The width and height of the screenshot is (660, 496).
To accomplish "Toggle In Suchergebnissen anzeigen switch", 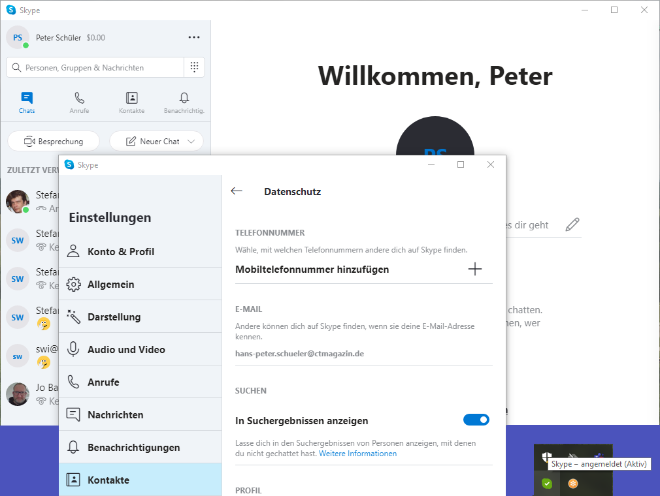I will [476, 420].
